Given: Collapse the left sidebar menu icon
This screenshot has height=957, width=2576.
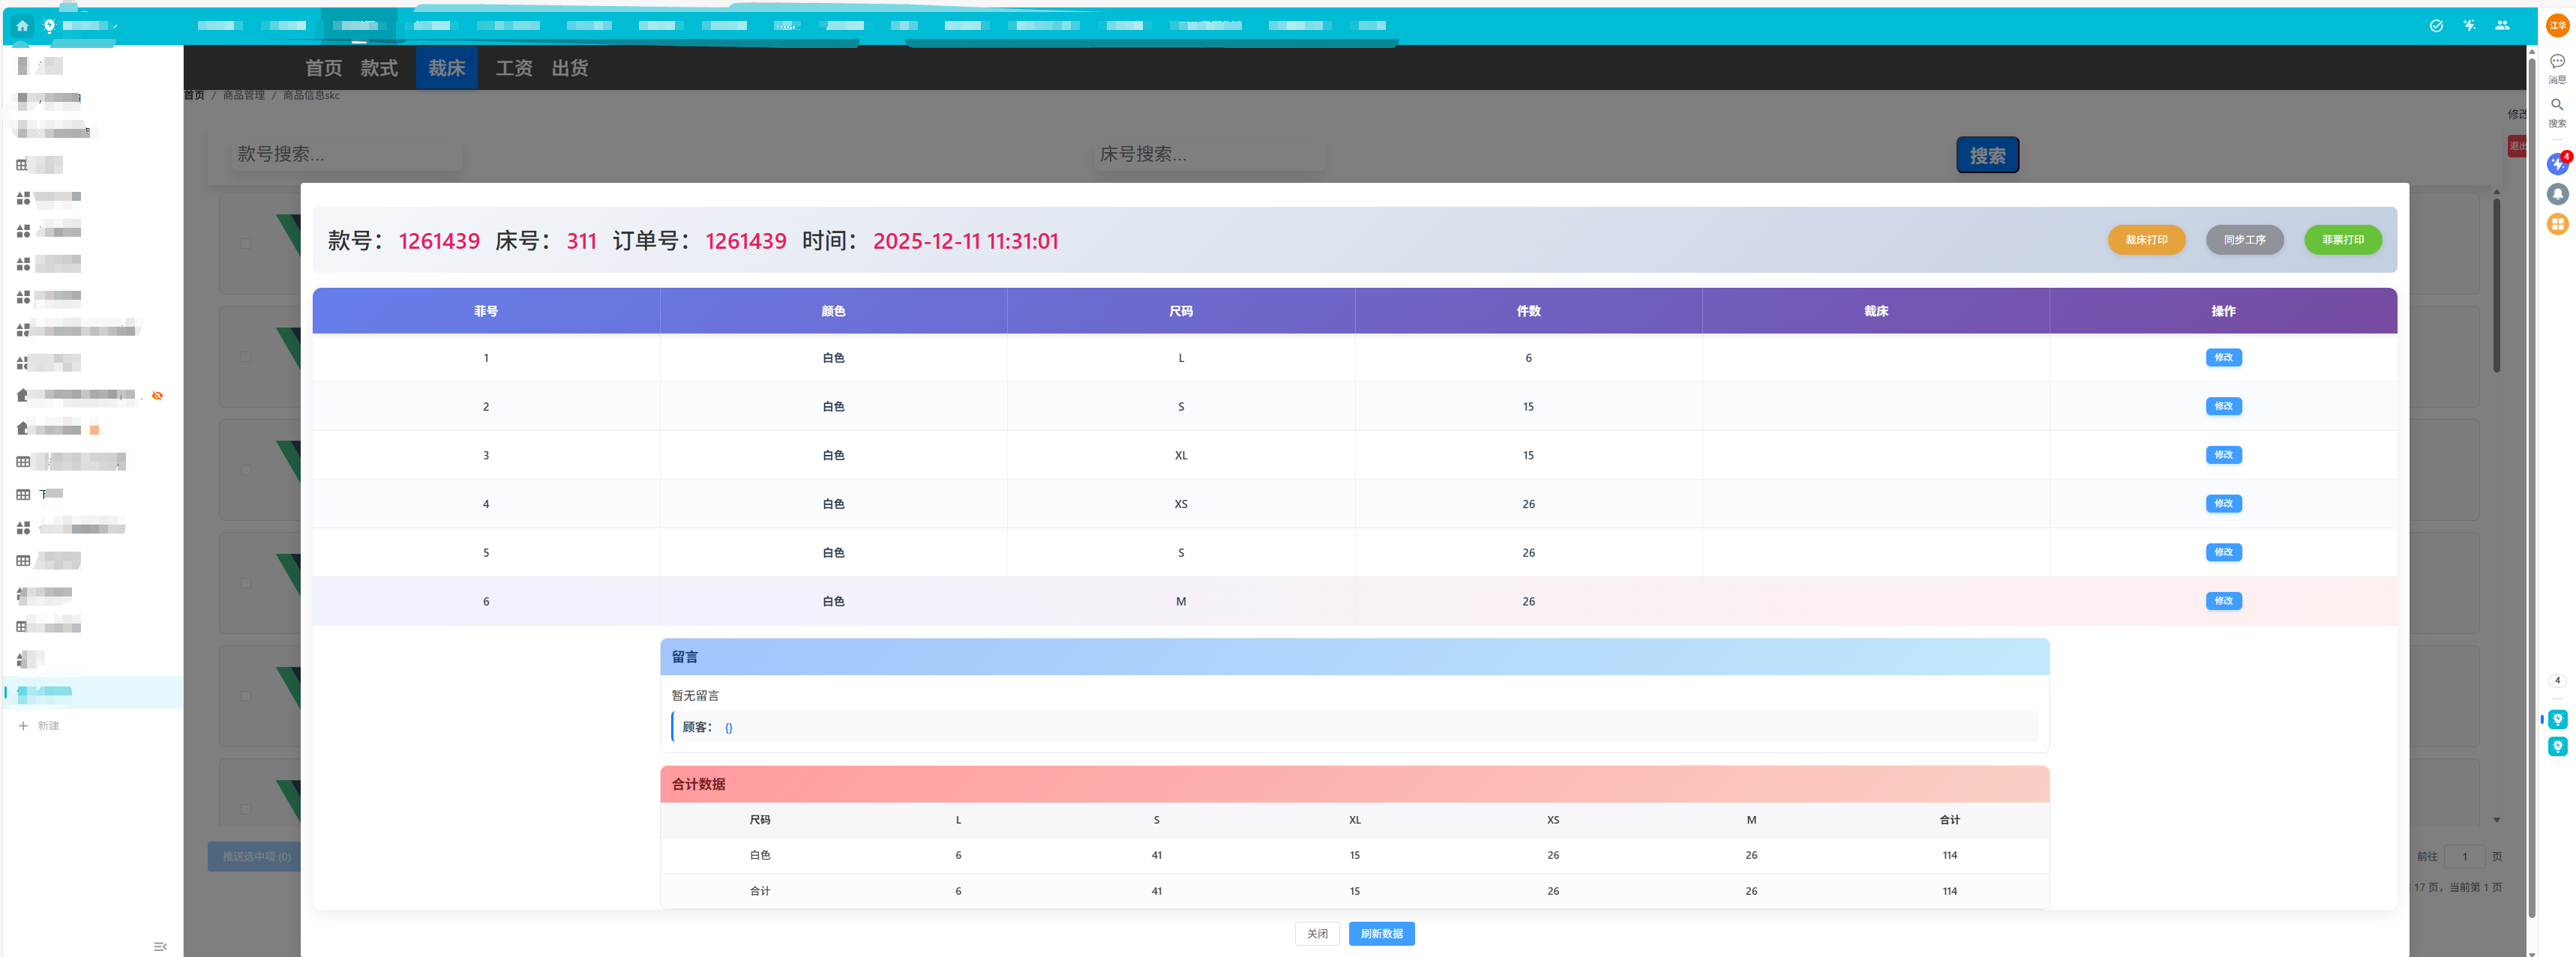Looking at the screenshot, I should (160, 946).
